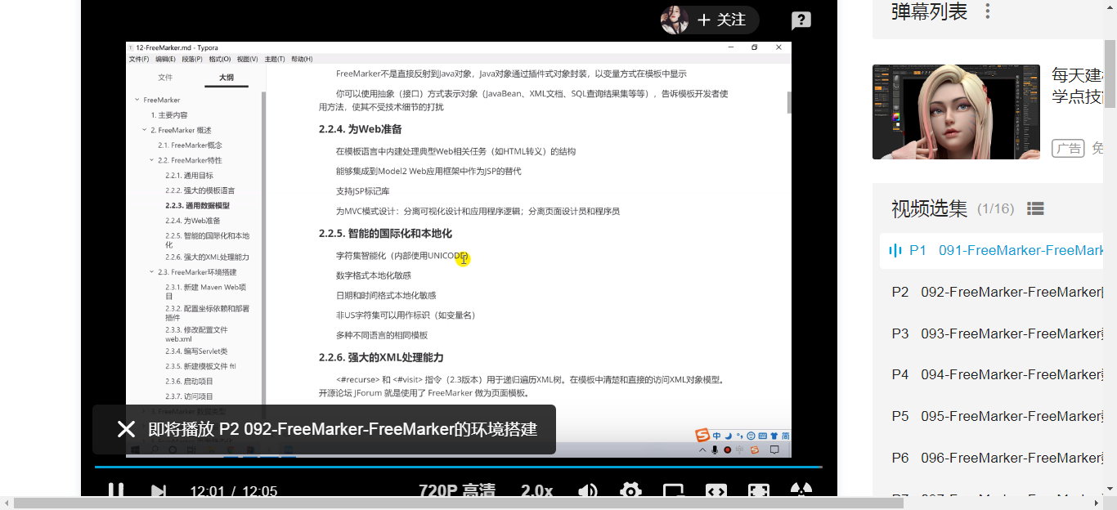The image size is (1117, 510).
Task: Open the player settings gear
Action: pos(630,491)
